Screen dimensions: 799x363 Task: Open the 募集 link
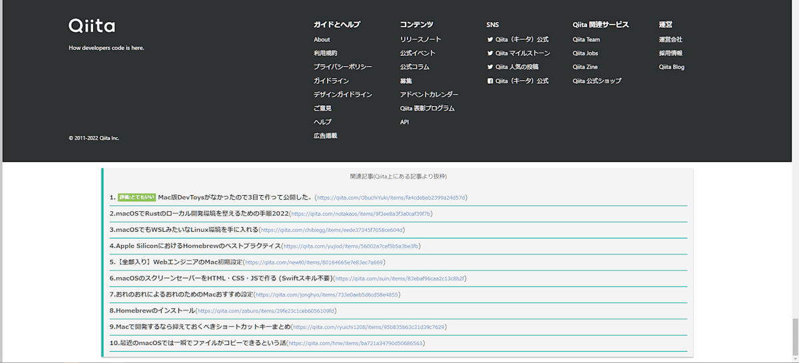coord(406,81)
